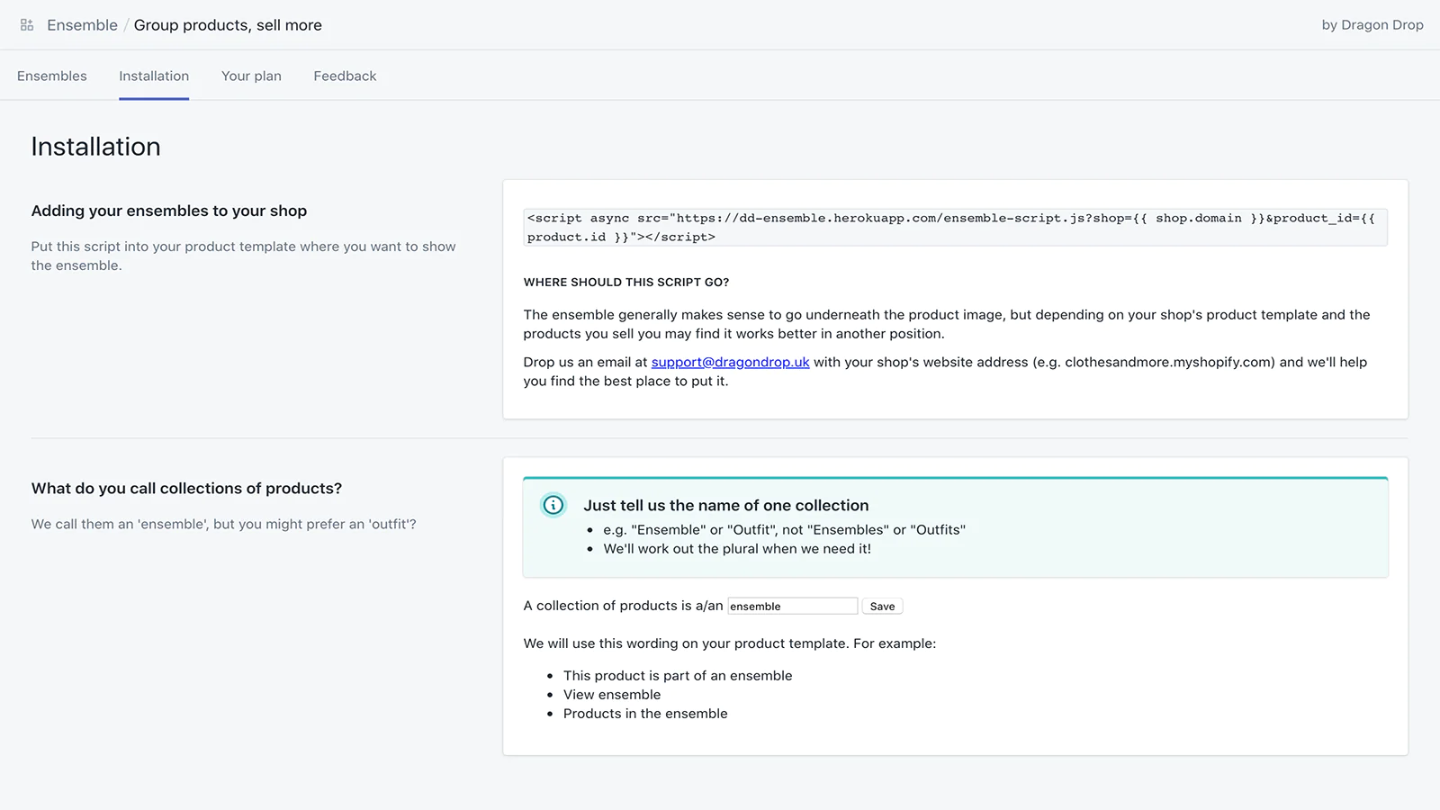Image resolution: width=1440 pixels, height=810 pixels.
Task: Select the Installation tab
Action: 154,76
